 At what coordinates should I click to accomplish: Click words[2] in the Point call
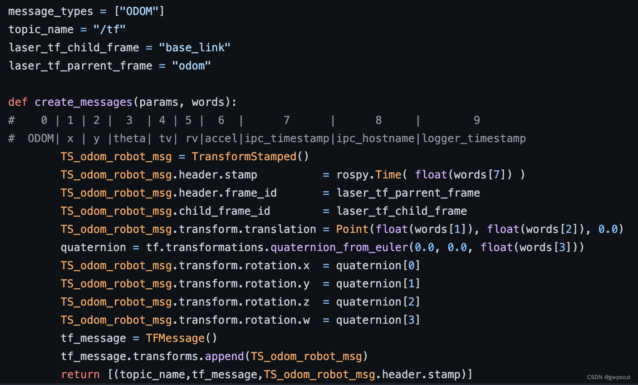[552, 229]
